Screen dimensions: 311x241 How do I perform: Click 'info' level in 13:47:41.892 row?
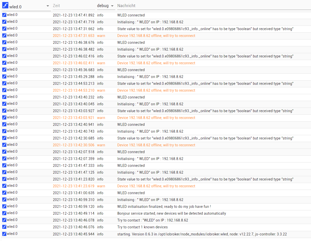click(x=100, y=15)
